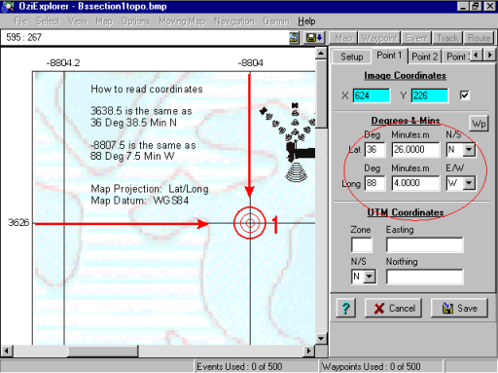
Task: Click the horizontal scrollbar thumb under the map
Action: [103, 351]
